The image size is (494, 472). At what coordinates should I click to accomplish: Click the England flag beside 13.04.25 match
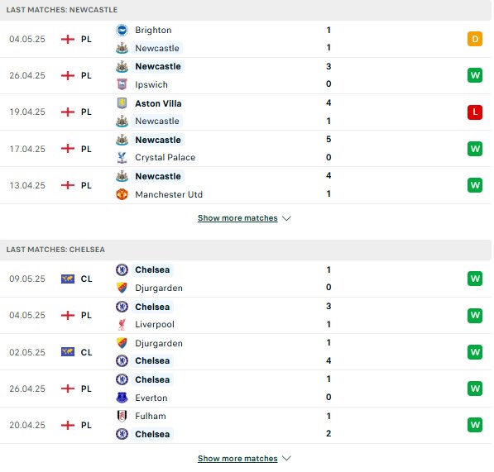tap(68, 185)
